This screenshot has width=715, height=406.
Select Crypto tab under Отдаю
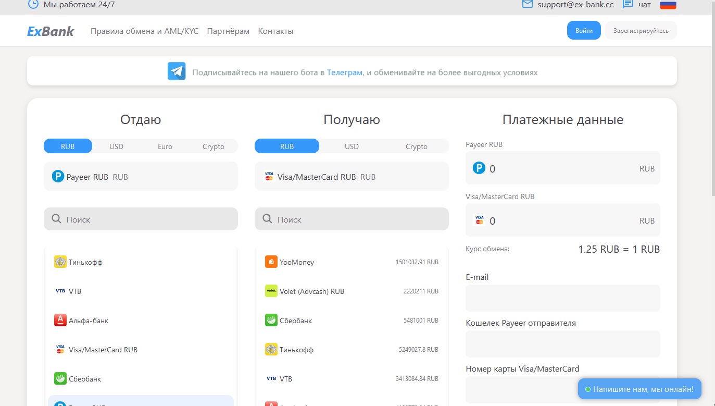tap(214, 146)
